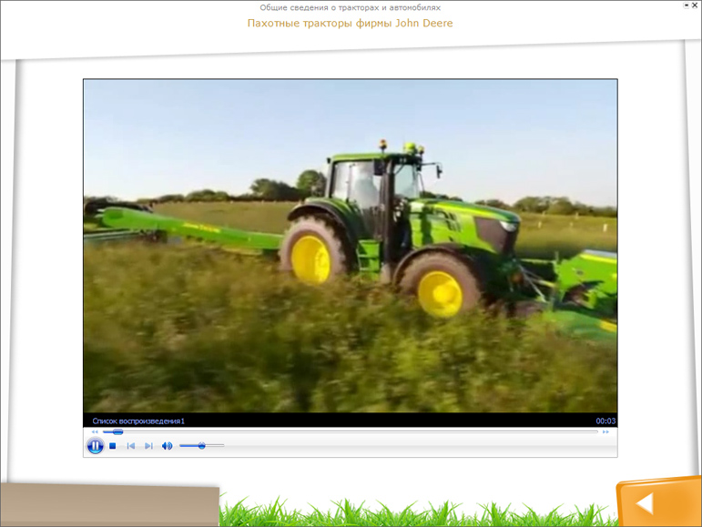Click the 'Список воспроизведения1' label
Viewport: 702px width, 527px height.
pos(138,421)
